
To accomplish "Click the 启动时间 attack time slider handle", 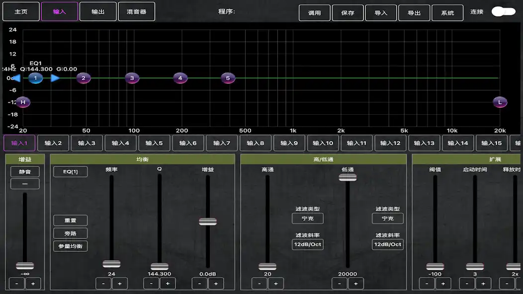I will (x=475, y=267).
